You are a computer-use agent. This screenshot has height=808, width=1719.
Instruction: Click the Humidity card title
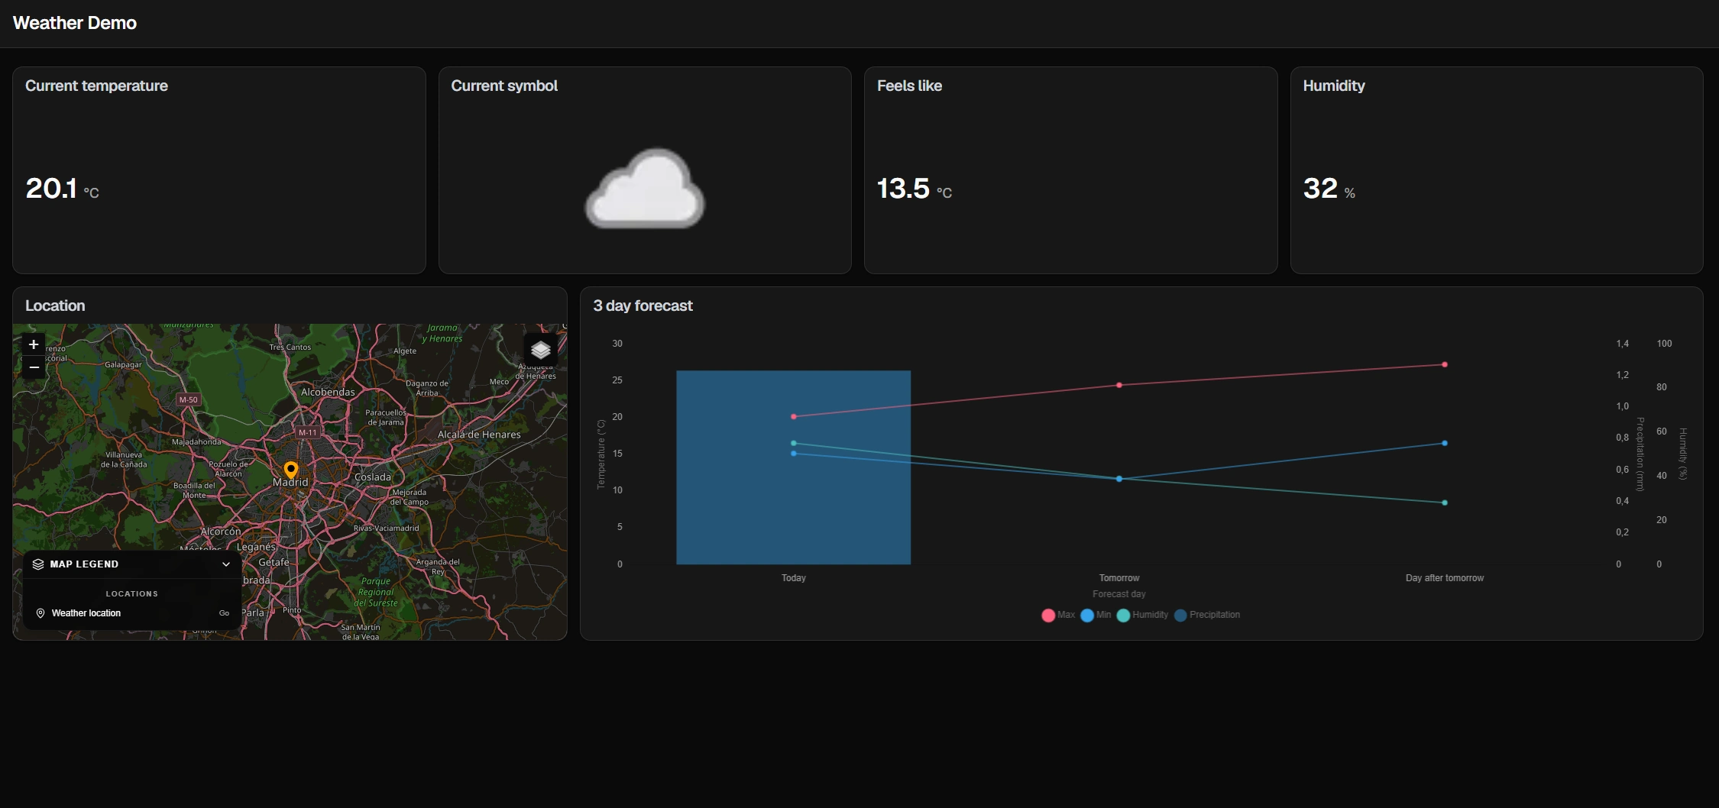[x=1334, y=86]
